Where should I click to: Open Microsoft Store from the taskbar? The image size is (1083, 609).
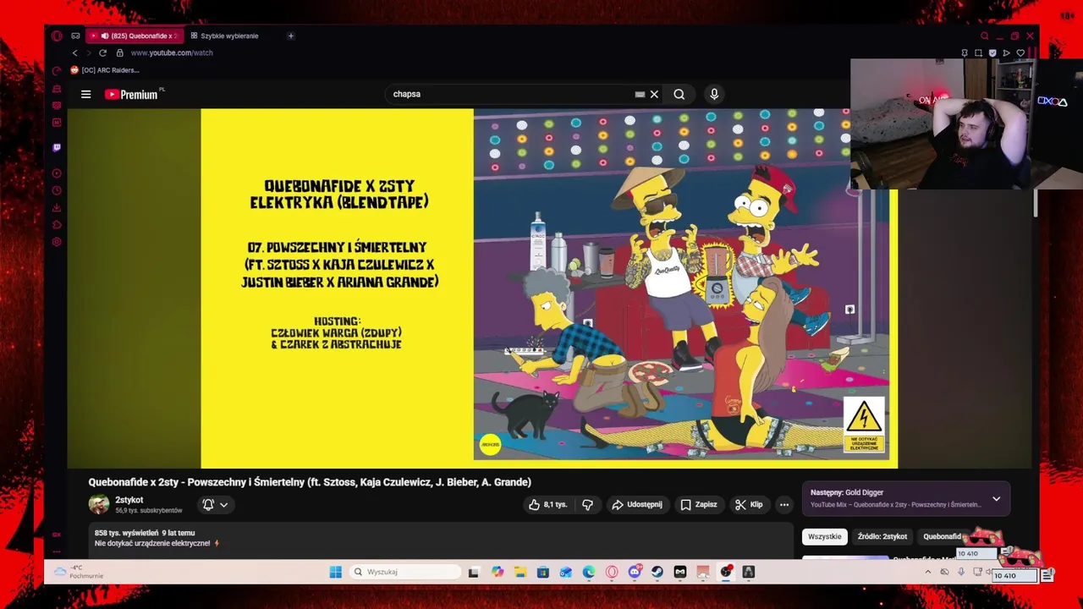542,572
